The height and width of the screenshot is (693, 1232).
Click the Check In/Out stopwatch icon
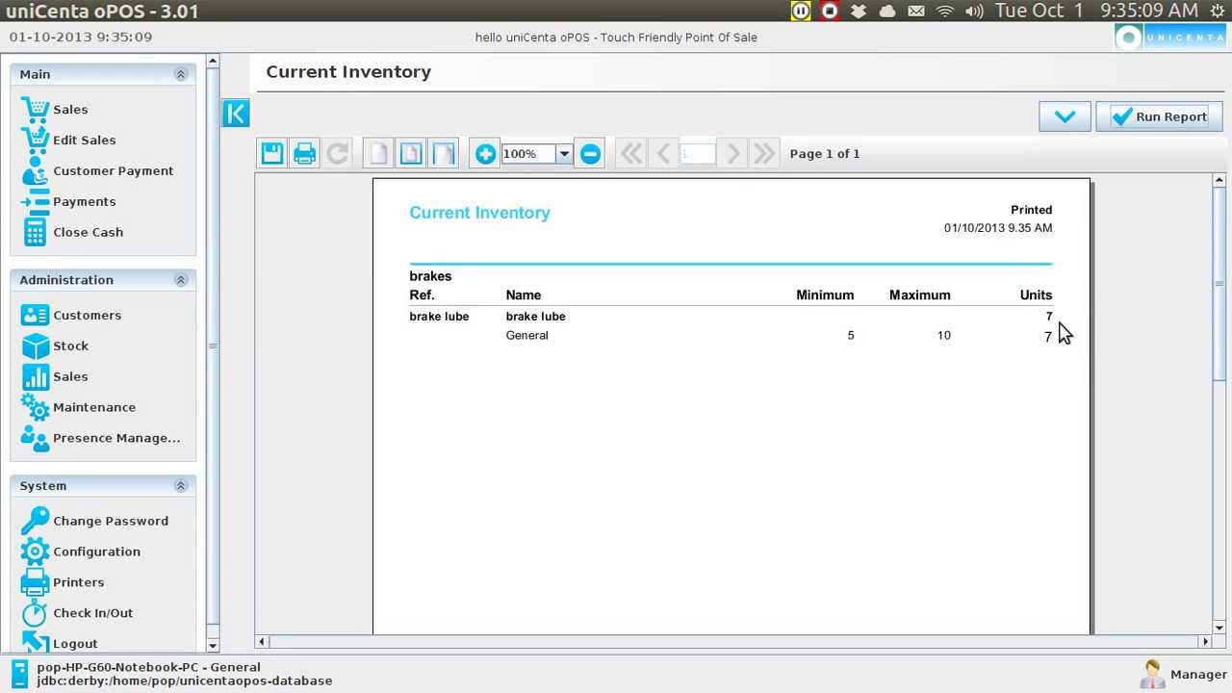[x=35, y=613]
